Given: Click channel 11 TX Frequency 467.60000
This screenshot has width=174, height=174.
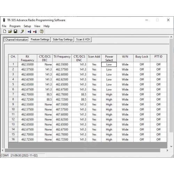Looking at the screenshot, I should tap(62, 114).
